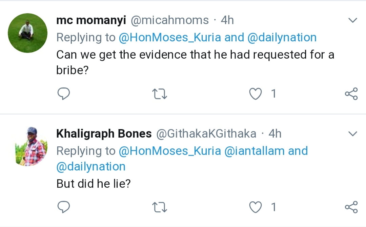Click @dailynation link in Khaligraph Bones' reply
The width and height of the screenshot is (366, 227).
click(91, 167)
